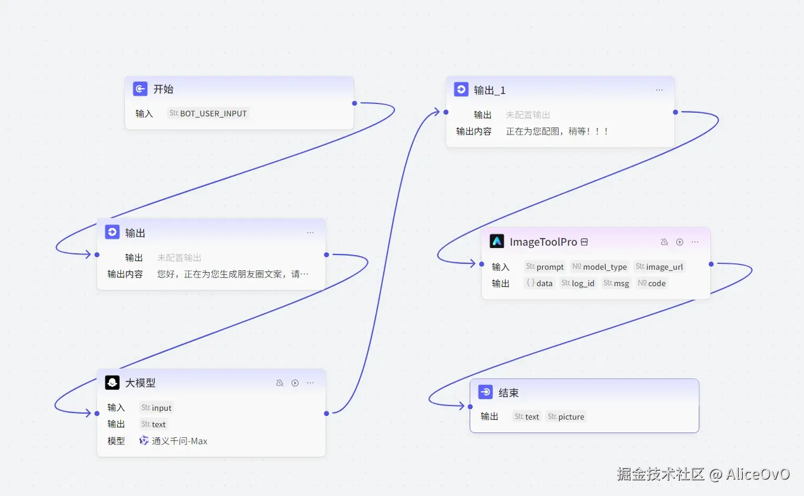Toggle the version switch icon beside ImageToolPro title
This screenshot has height=496, width=804.
(x=584, y=241)
